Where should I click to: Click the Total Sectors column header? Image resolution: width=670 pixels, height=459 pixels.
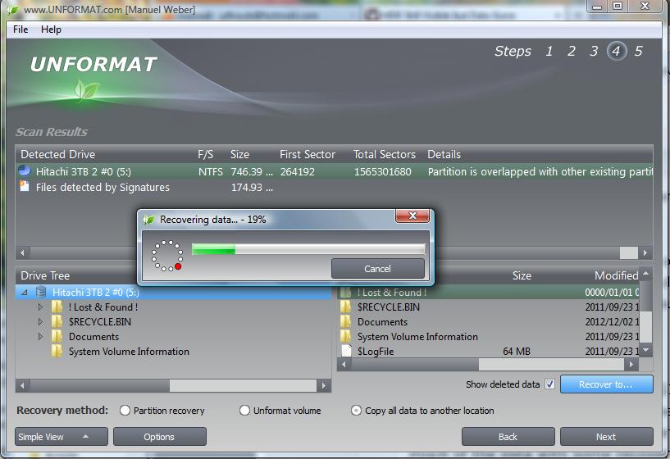coord(384,154)
